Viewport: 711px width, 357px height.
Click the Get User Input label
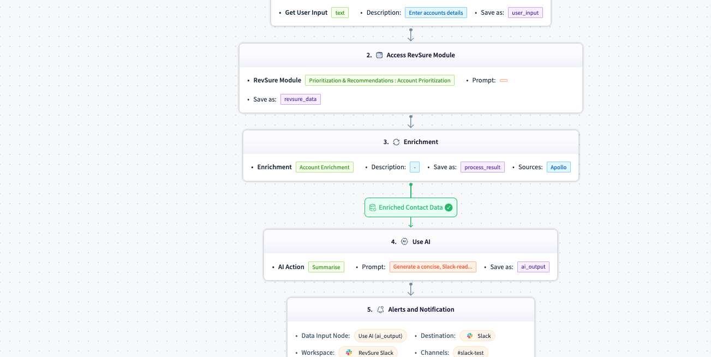(x=306, y=13)
